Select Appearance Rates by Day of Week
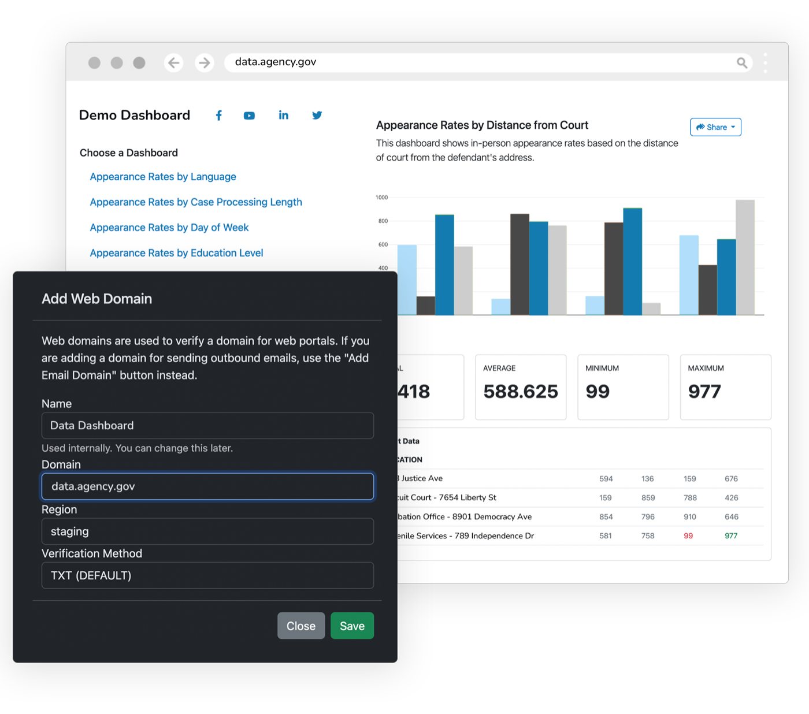The height and width of the screenshot is (714, 809). 169,228
